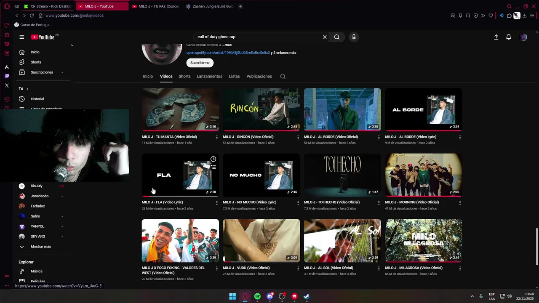Open options menu for VUDÚ video
Screen dimensions: 539x303
coord(298,268)
